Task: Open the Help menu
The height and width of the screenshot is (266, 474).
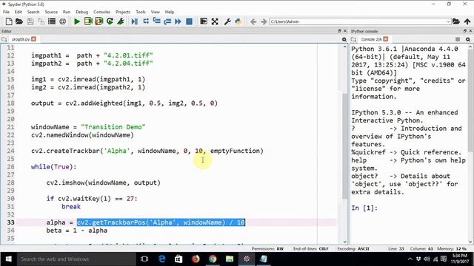Action: click(170, 12)
